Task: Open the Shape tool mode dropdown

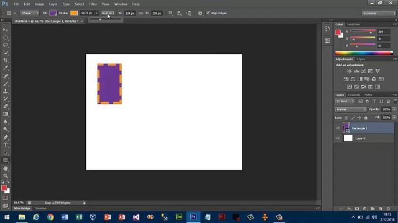Action: coord(30,13)
